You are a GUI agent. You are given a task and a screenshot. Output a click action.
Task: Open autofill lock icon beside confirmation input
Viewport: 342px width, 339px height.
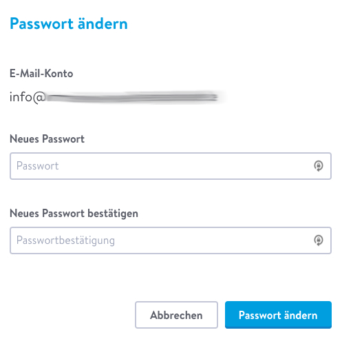(319, 240)
